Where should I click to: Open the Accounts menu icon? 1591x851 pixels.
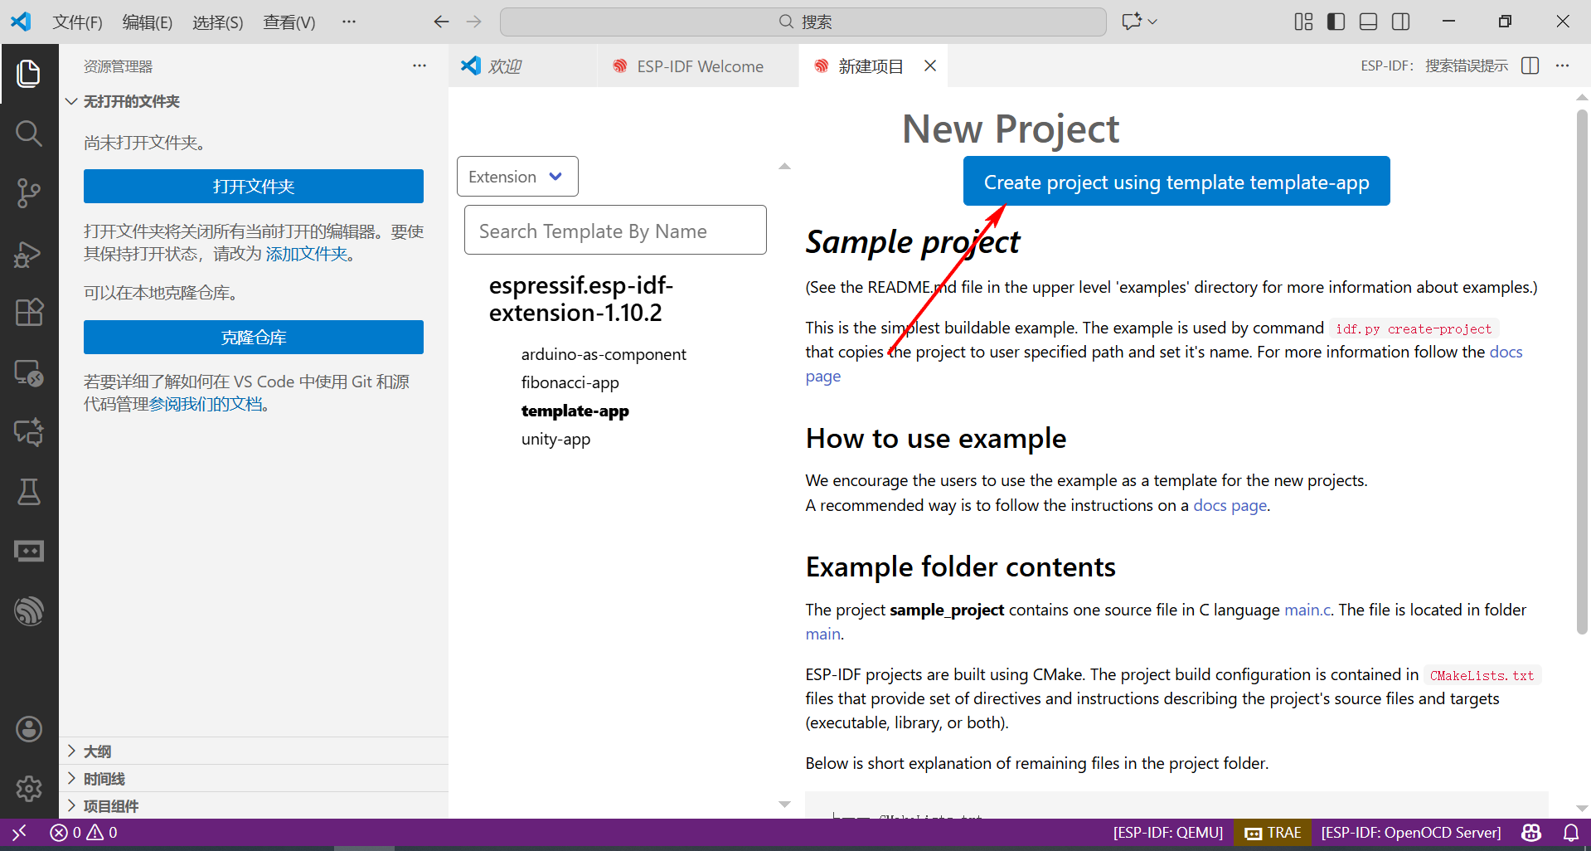[29, 729]
